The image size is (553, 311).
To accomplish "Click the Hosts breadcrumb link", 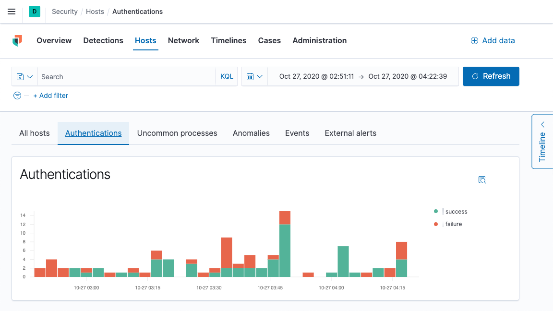I will pos(95,12).
